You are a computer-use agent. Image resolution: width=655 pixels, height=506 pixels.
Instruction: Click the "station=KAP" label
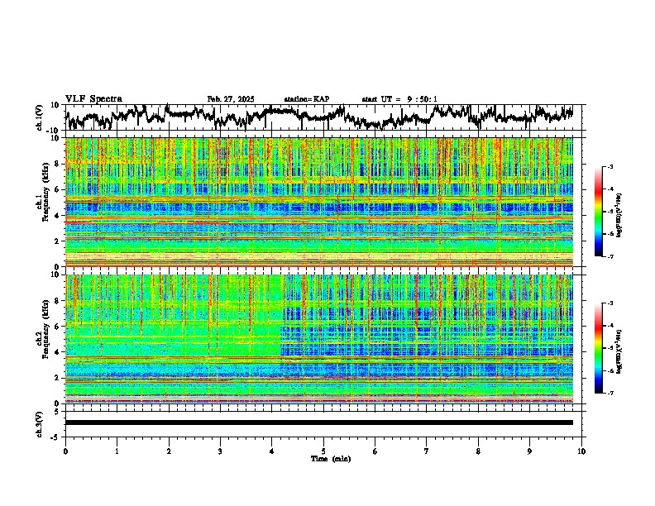[307, 99]
